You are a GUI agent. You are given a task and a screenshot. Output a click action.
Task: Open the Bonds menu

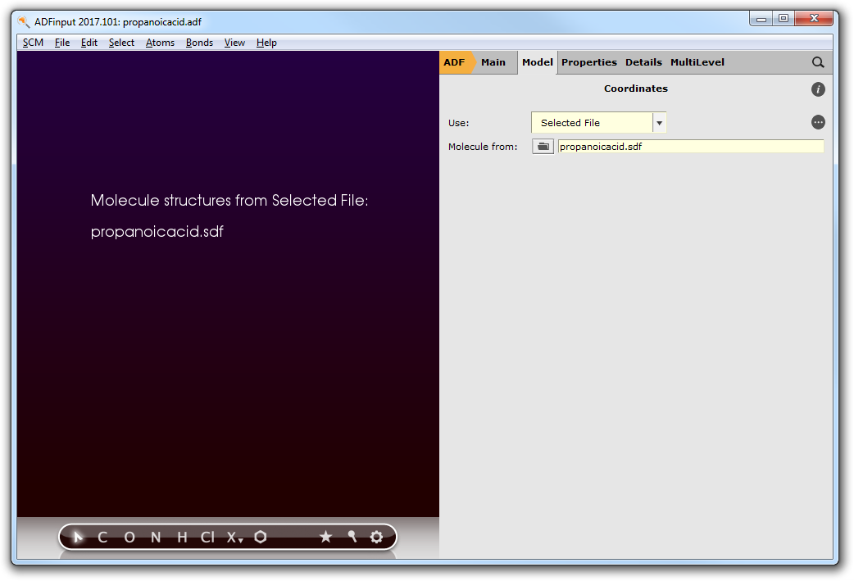tap(199, 43)
